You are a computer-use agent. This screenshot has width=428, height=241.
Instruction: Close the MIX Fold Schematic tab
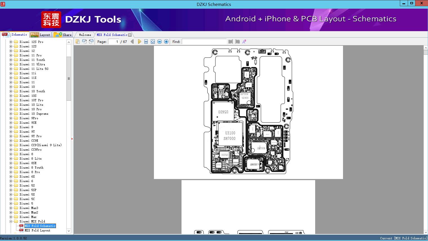pos(130,35)
